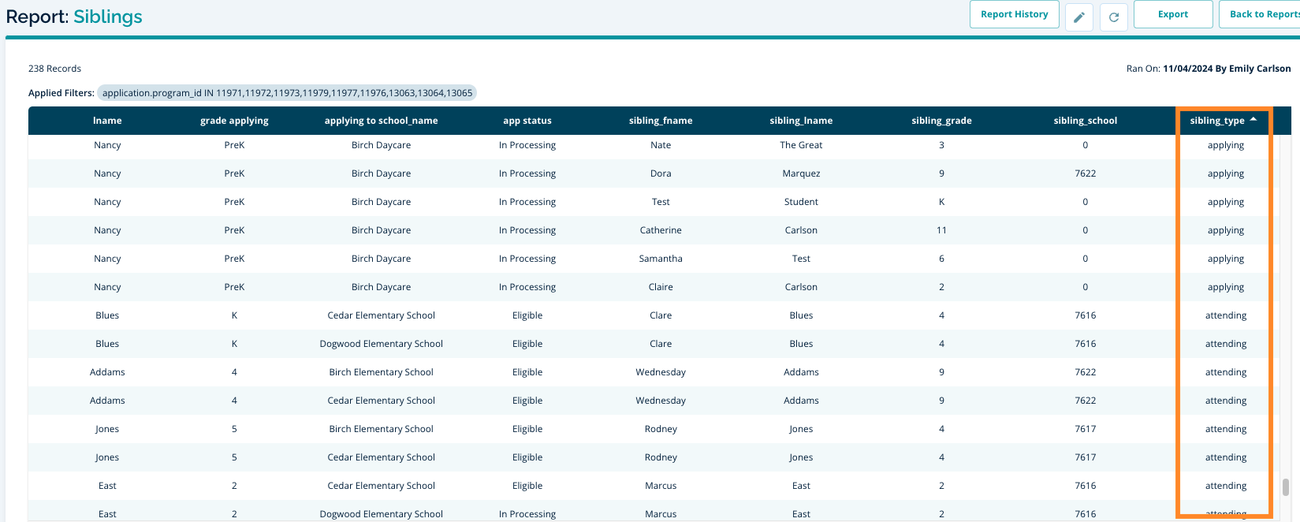Sort by sibling_fname column header
This screenshot has width=1300, height=522.
[661, 121]
